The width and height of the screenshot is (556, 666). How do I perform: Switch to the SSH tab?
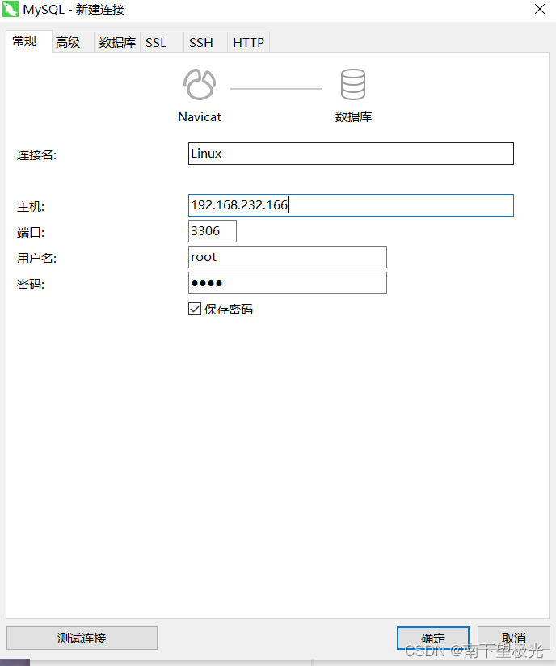[x=205, y=43]
